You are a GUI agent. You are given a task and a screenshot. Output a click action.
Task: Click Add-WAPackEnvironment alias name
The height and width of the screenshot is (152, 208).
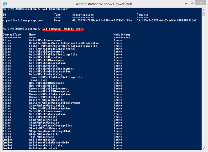point(46,40)
